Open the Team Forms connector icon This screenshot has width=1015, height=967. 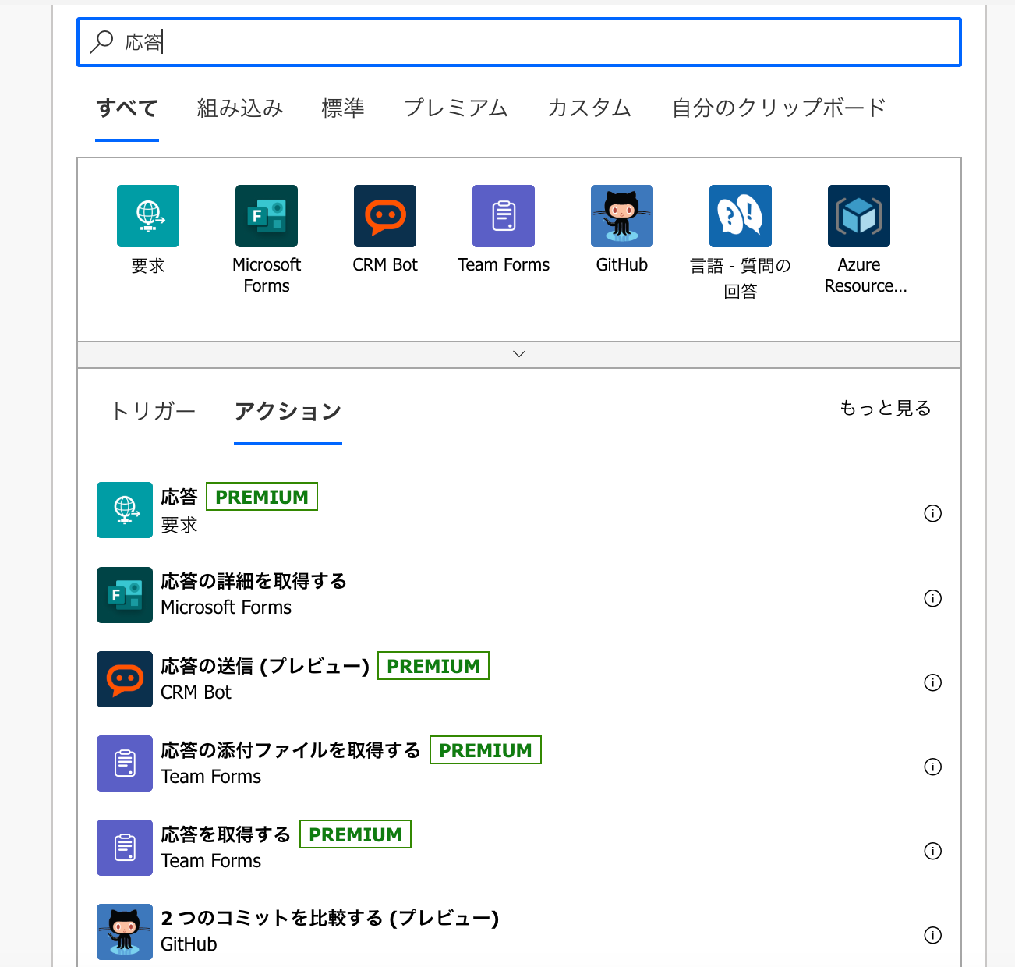click(504, 216)
